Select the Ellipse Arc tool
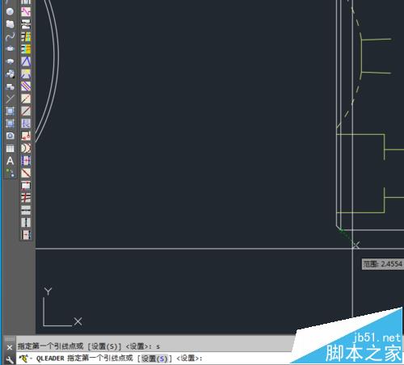 10,61
